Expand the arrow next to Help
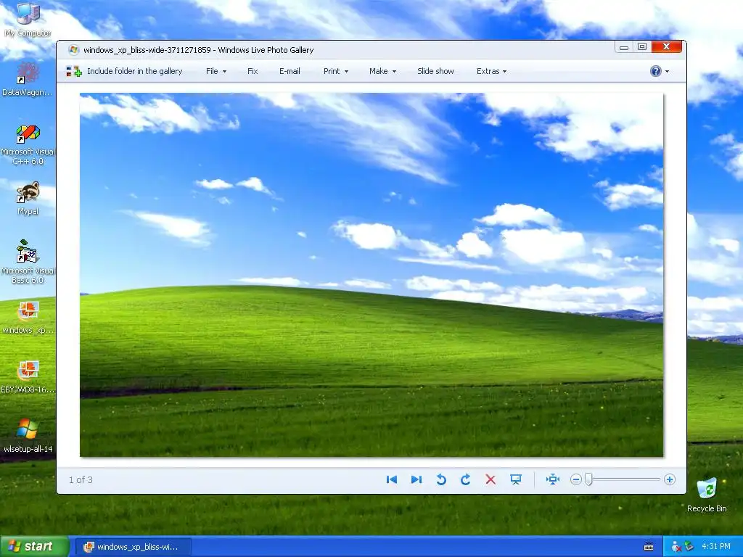This screenshot has height=557, width=743. (668, 72)
